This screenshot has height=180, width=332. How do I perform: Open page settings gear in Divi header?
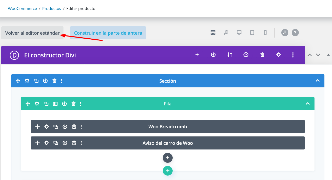tap(279, 55)
